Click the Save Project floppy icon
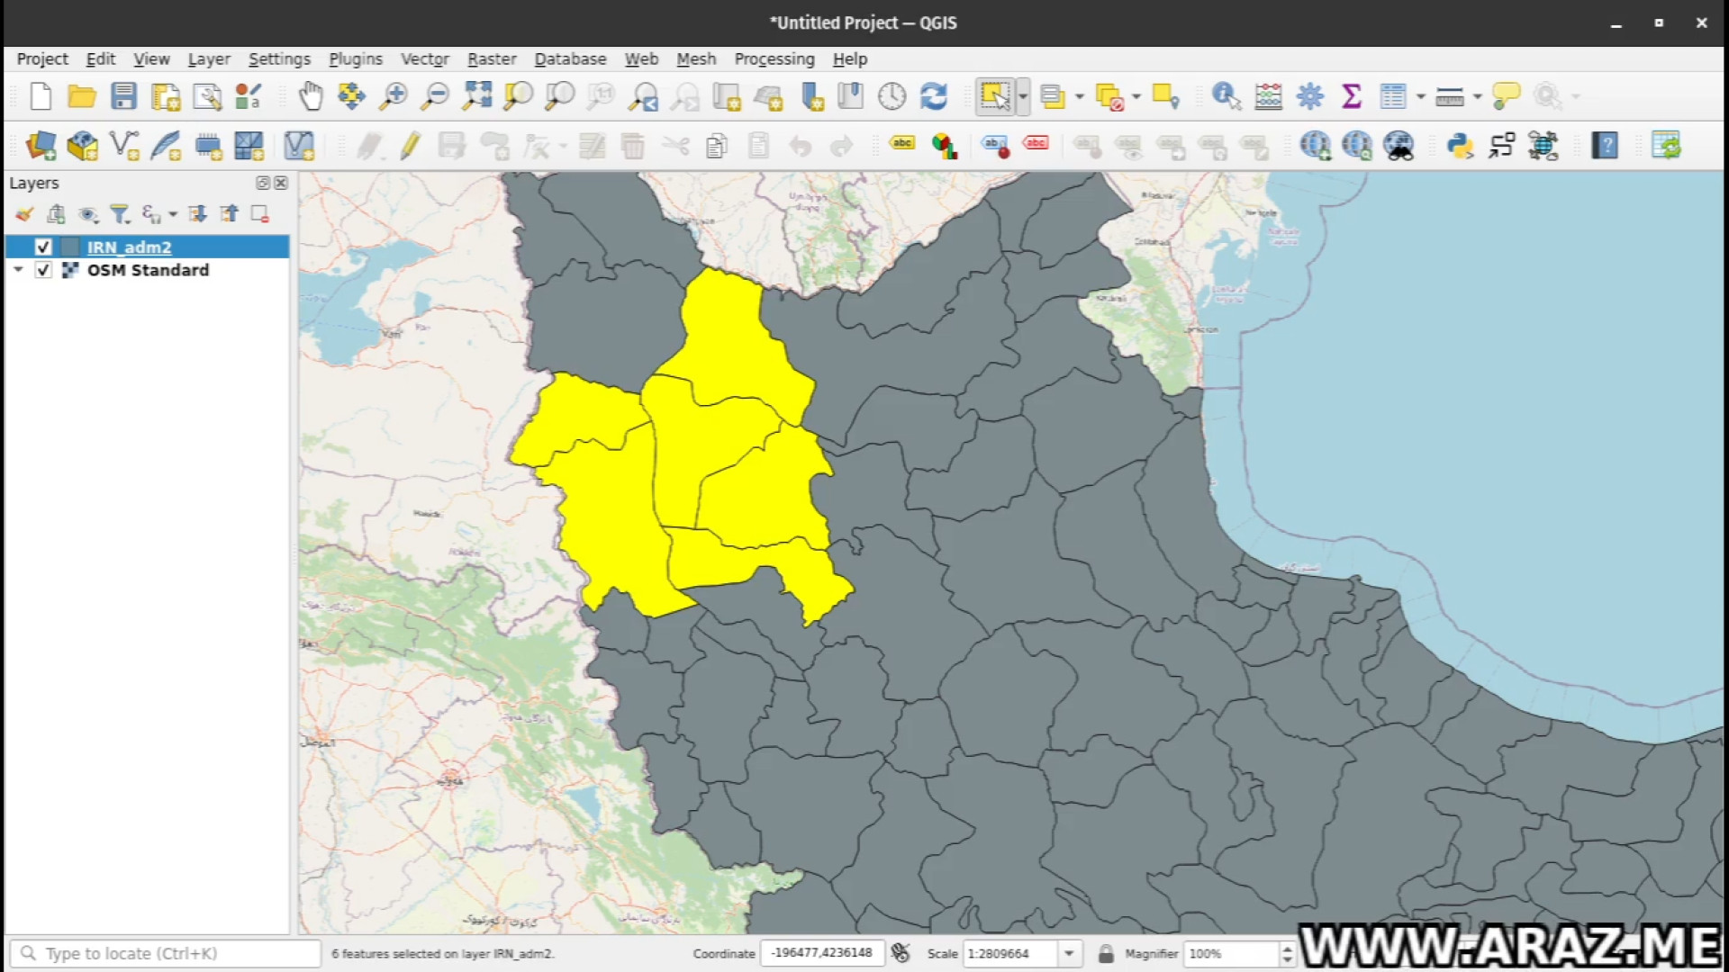Image resolution: width=1729 pixels, height=972 pixels. click(123, 96)
